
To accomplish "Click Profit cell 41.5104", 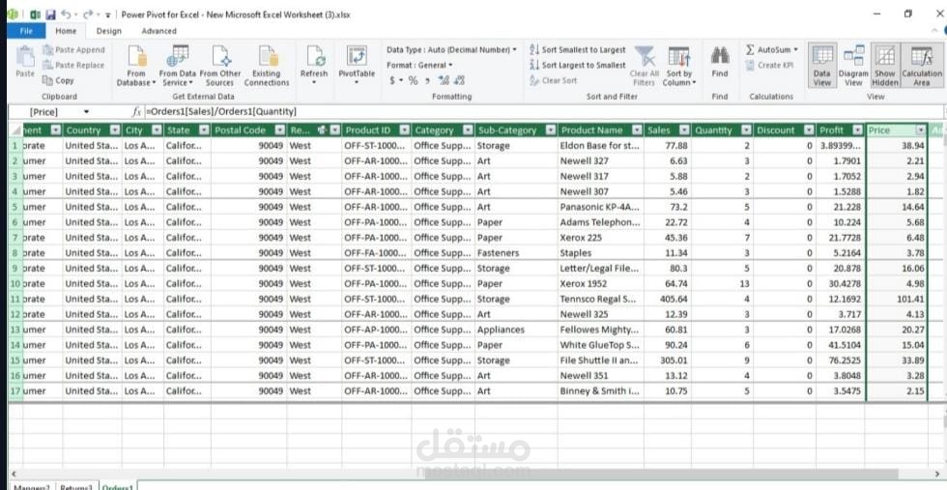I will tap(841, 345).
